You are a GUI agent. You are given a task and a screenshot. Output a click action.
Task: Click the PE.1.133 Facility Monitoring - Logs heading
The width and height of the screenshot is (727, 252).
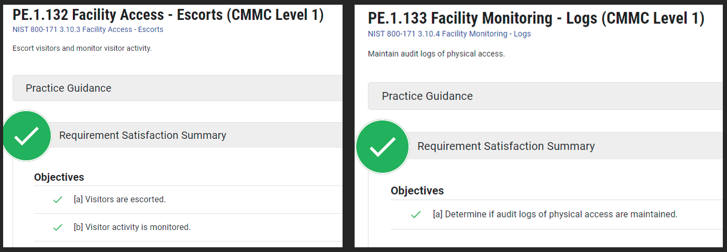(536, 18)
